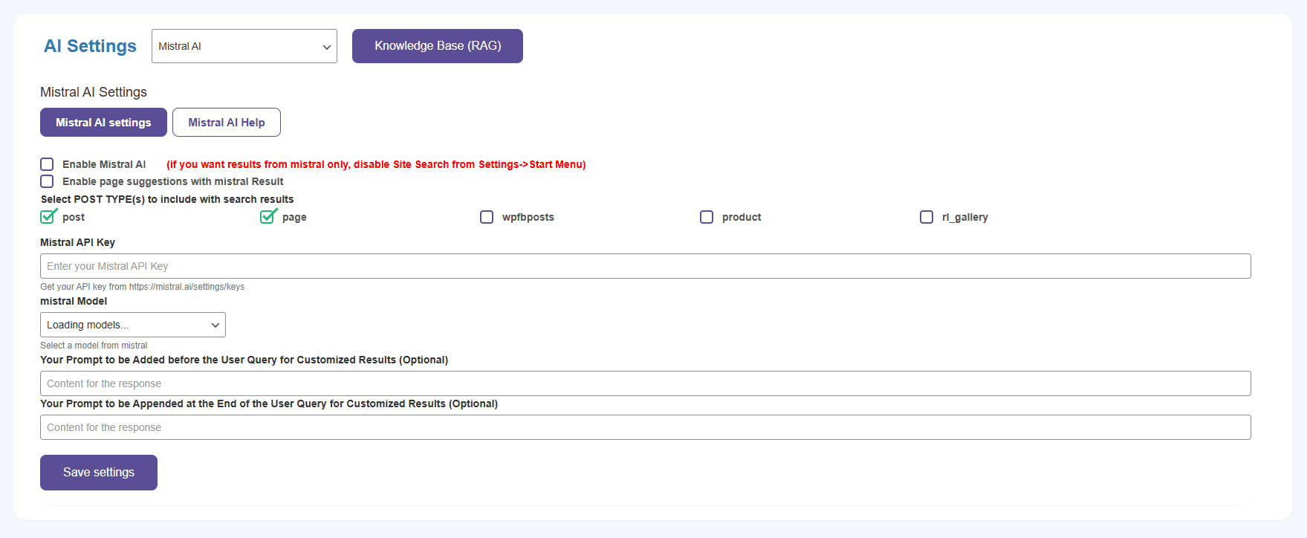Image resolution: width=1307 pixels, height=538 pixels.
Task: Click the Mistral AI Settings section title
Action: pos(94,92)
